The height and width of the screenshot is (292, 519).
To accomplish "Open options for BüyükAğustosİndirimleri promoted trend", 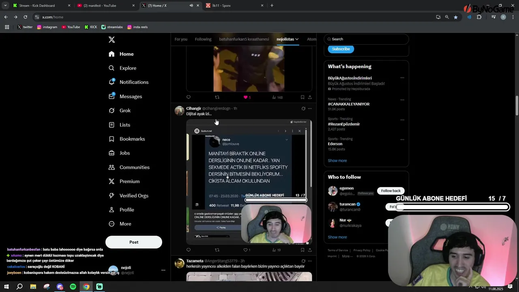I will (x=402, y=78).
